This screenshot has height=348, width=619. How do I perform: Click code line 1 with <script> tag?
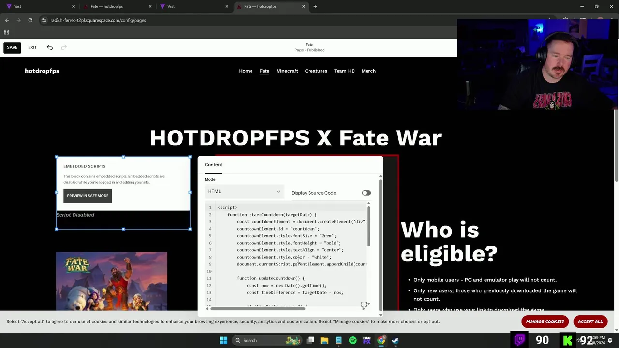click(x=227, y=207)
